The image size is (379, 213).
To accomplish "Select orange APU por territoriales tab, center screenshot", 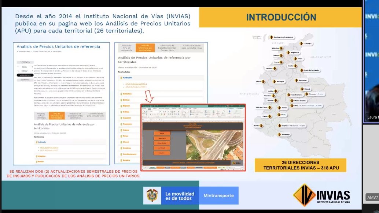I will (145, 48).
